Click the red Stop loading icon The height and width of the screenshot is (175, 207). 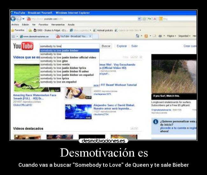(x=155, y=19)
